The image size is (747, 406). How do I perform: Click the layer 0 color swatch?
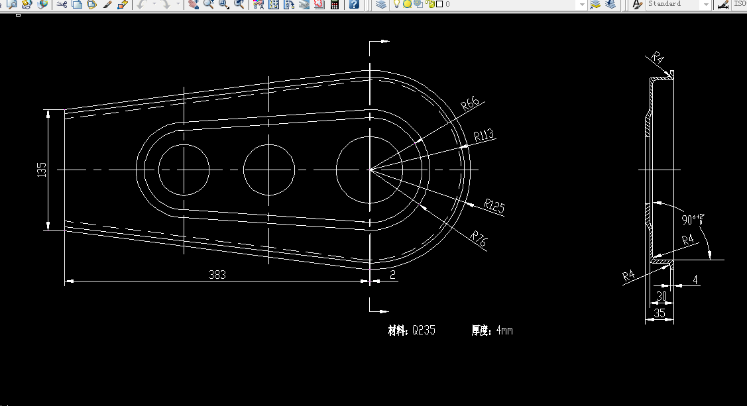(439, 4)
